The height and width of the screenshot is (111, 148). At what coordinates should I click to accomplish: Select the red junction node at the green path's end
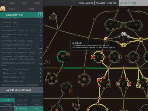tap(108, 68)
